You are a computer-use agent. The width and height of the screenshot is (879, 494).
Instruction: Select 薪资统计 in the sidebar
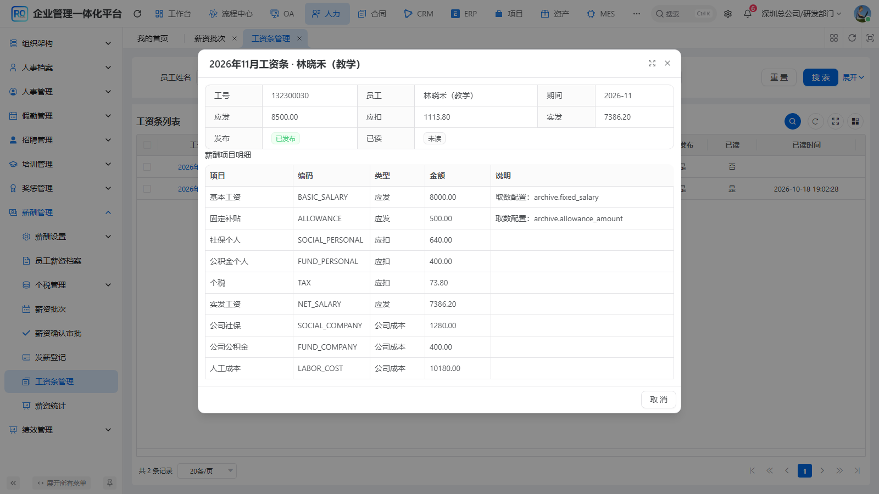click(x=61, y=406)
